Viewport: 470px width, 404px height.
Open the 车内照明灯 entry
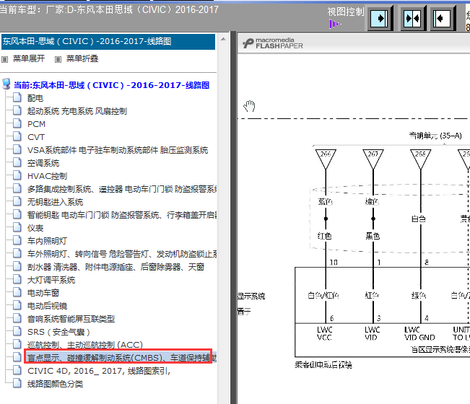tap(47, 241)
